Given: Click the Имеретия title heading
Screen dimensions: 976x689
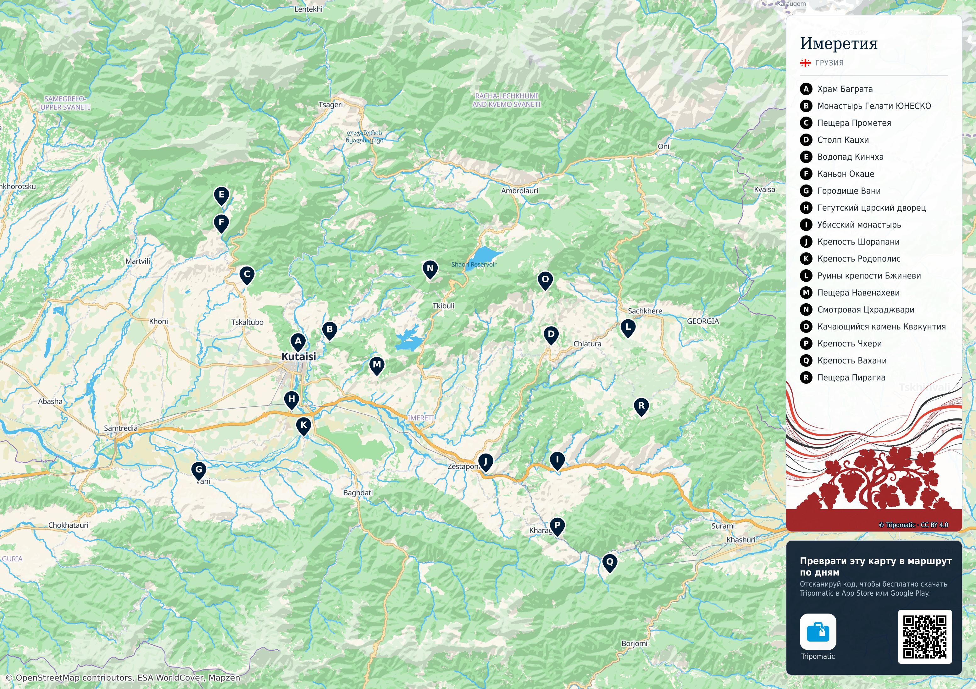Looking at the screenshot, I should pos(839,43).
